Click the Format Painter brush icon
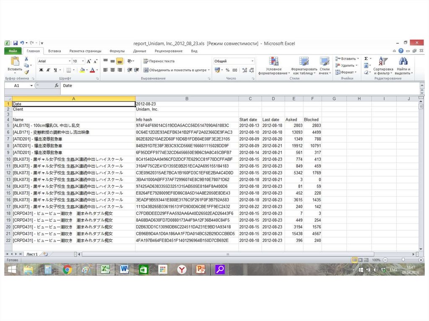Viewport: 429px width, 321px height. click(x=26, y=72)
